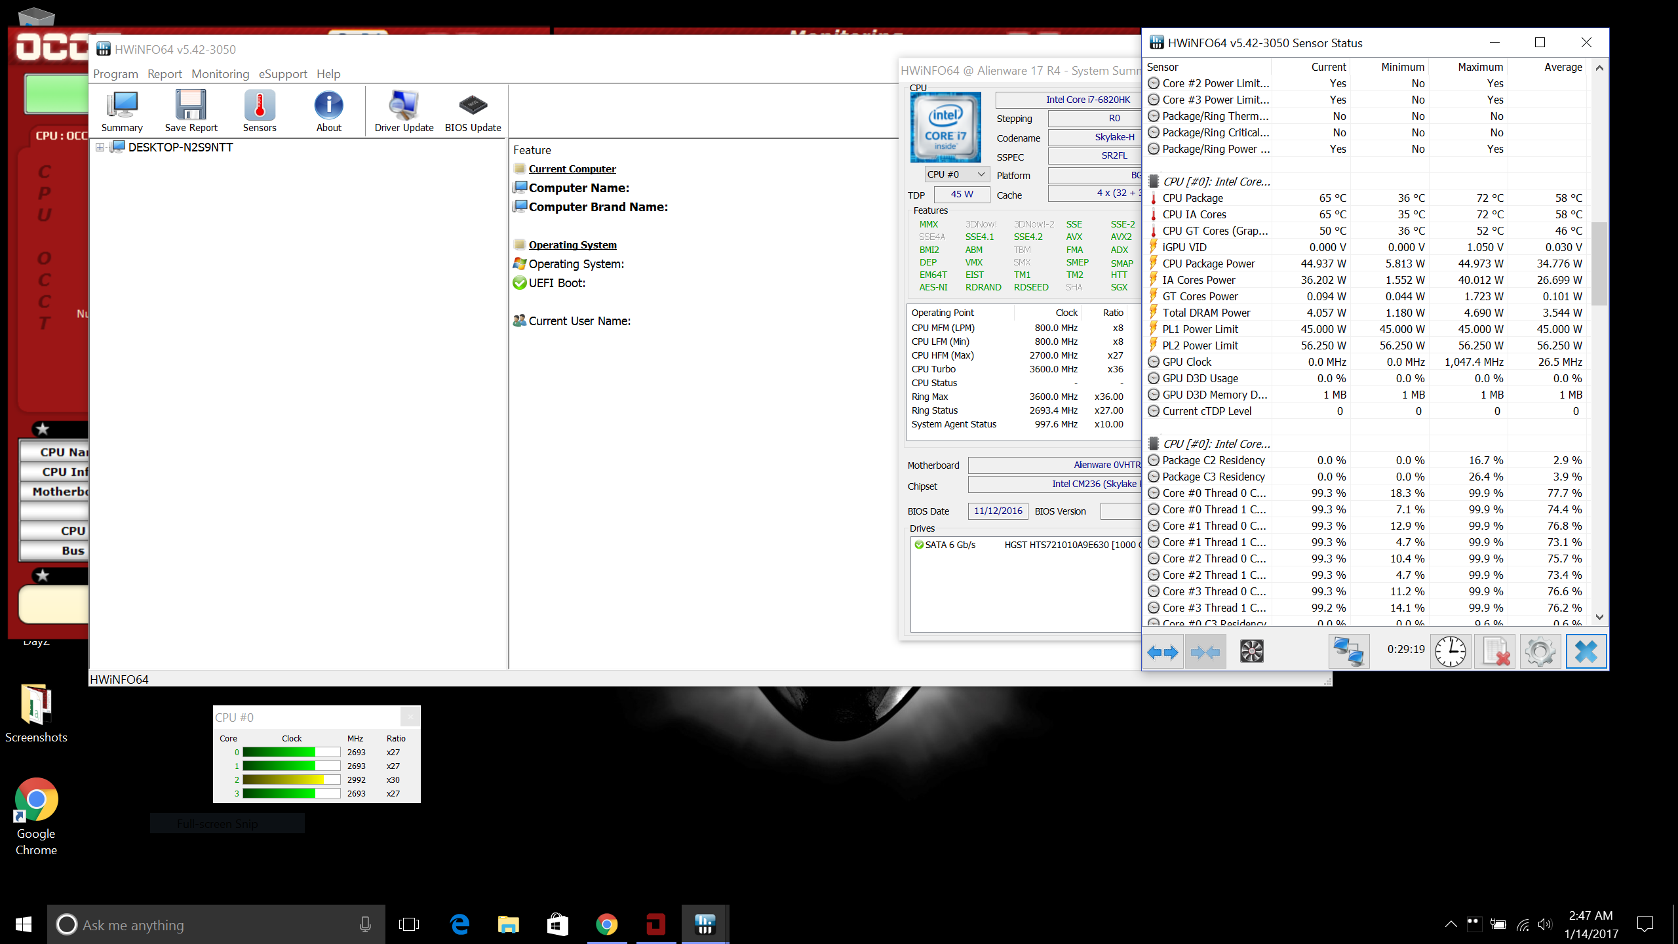Click the BIOS Date field 11/12/2016

998,511
